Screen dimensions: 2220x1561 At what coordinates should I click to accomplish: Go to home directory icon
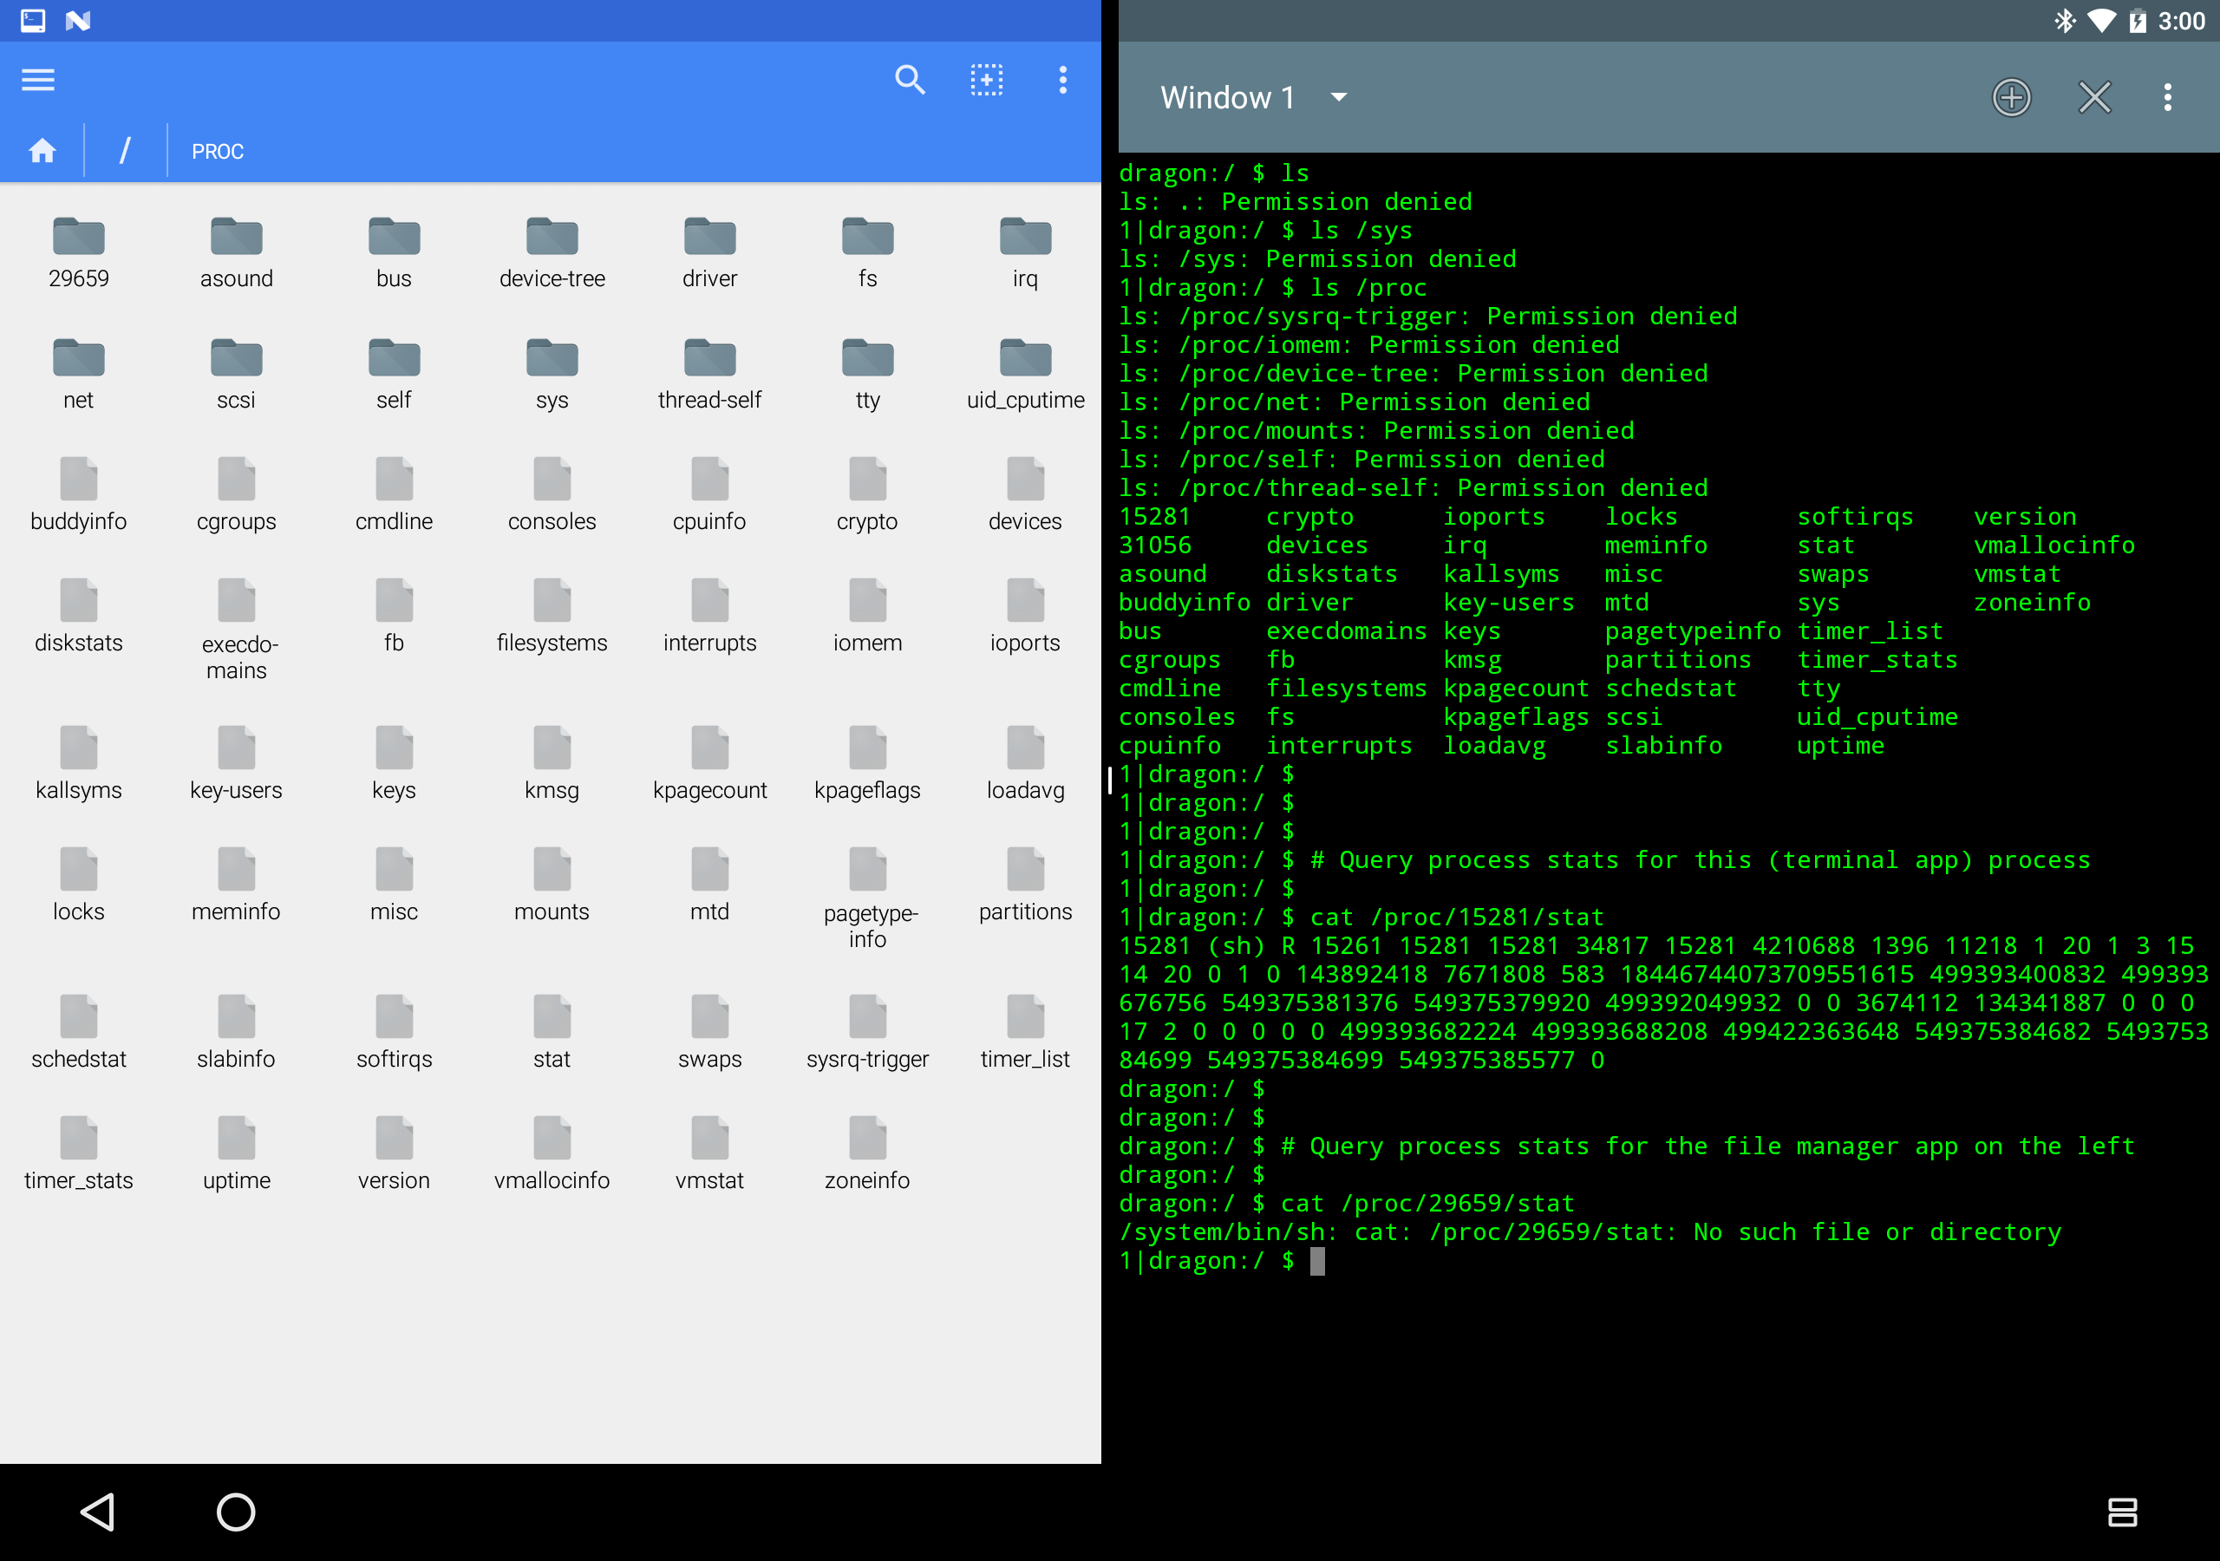coord(42,151)
